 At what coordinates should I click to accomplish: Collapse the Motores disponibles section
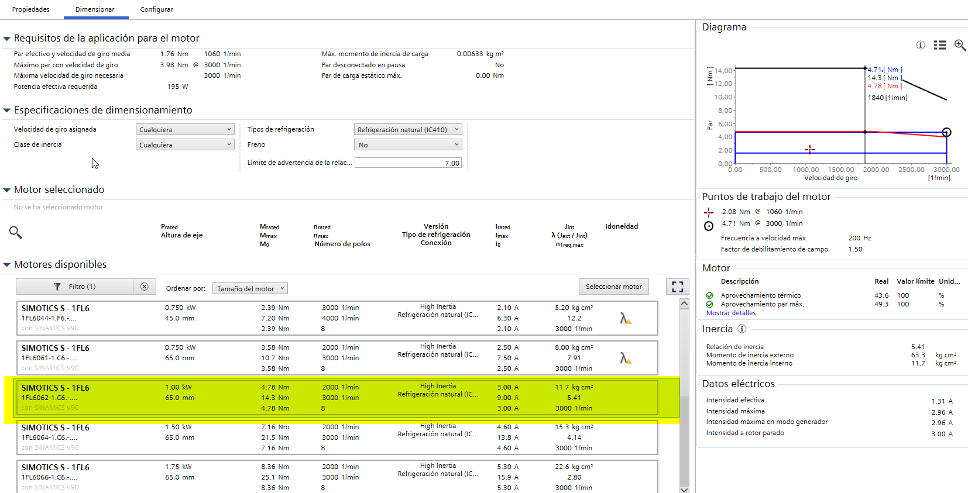coord(7,265)
